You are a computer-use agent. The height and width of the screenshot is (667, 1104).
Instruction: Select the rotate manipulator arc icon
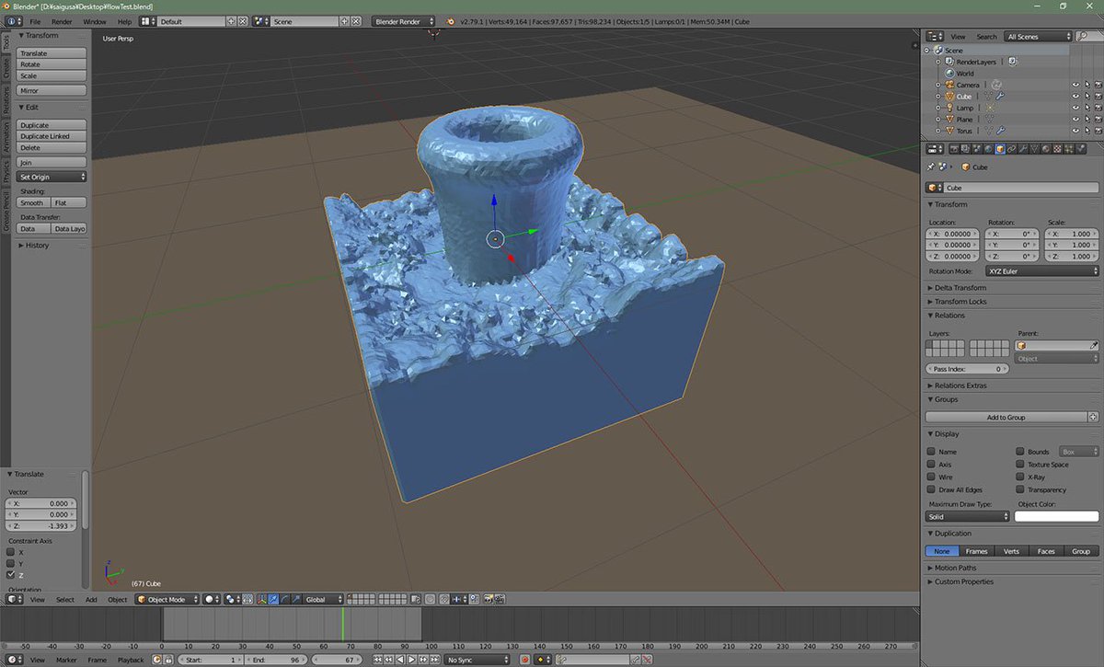coord(284,599)
